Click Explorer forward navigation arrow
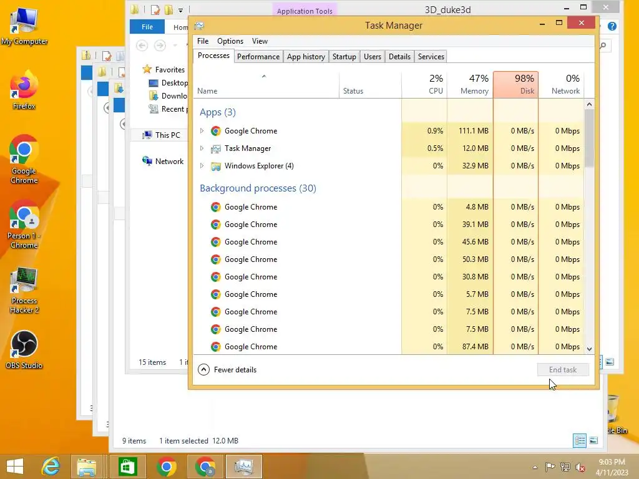This screenshot has width=639, height=479. (x=160, y=45)
